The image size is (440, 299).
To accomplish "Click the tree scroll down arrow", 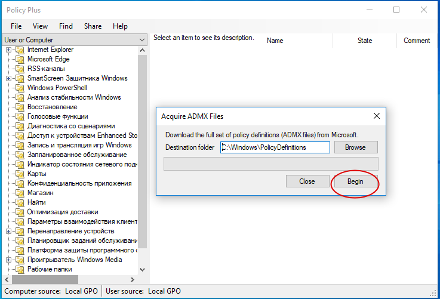I will coord(142,270).
